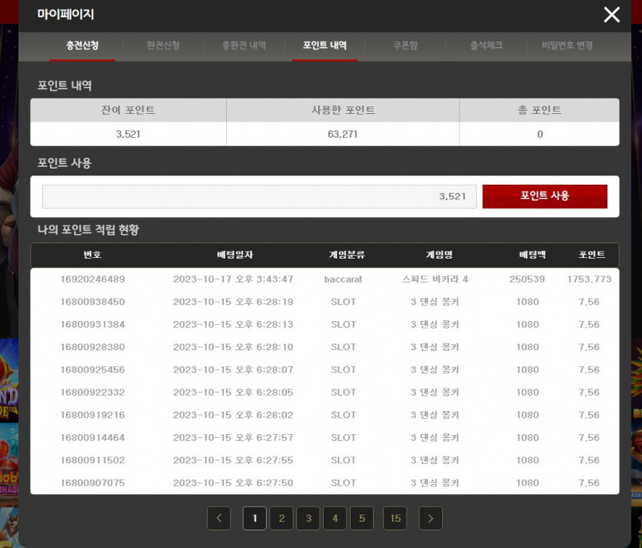
Task: Click the 게임명 column header
Action: (439, 255)
